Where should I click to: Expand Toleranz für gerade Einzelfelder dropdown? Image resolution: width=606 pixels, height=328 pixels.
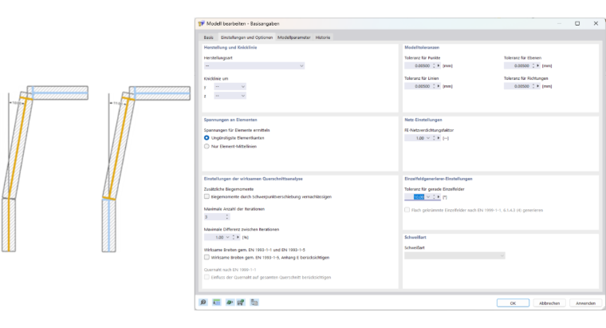[428, 197]
